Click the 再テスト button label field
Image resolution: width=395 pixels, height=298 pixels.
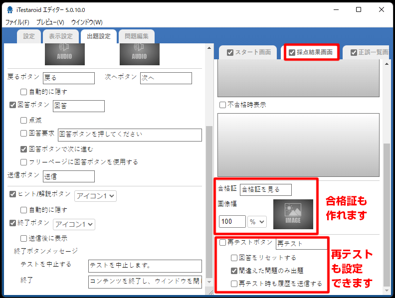[x=301, y=244]
